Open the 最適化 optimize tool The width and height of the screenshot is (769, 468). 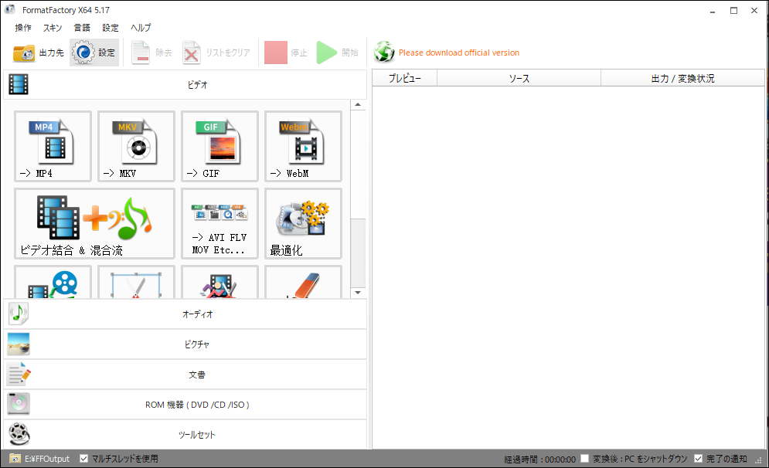click(x=303, y=223)
